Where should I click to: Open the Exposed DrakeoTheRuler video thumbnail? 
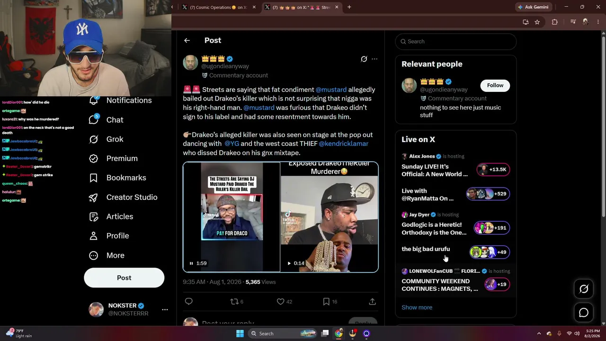pyautogui.click(x=330, y=217)
